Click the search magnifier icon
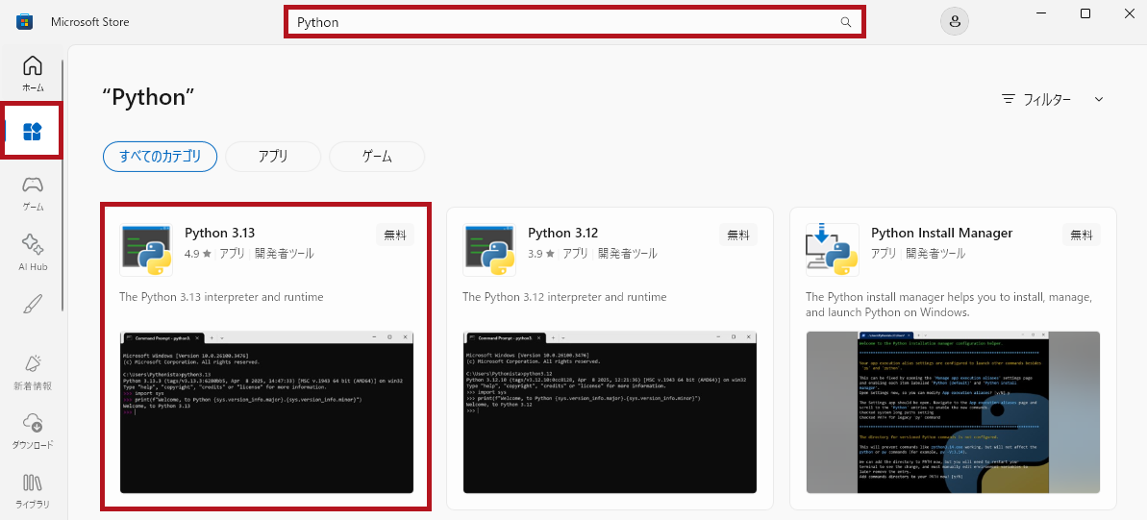This screenshot has width=1147, height=520. click(x=846, y=22)
